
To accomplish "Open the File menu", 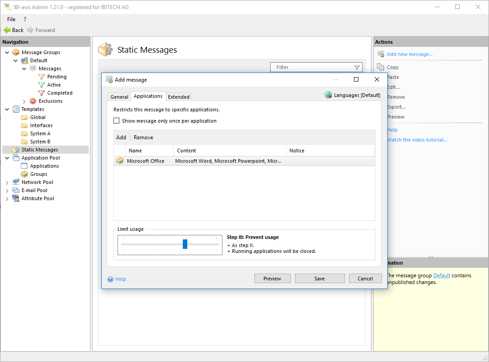I will point(11,19).
